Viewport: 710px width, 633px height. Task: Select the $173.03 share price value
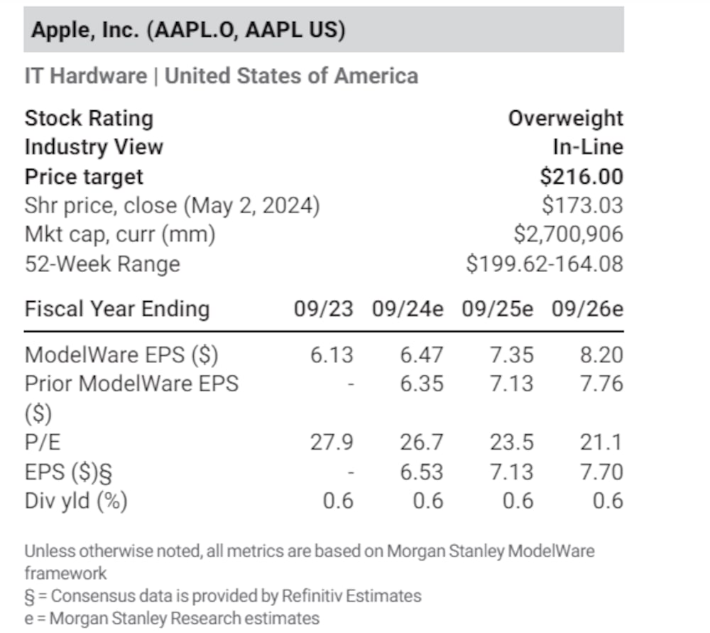[581, 205]
